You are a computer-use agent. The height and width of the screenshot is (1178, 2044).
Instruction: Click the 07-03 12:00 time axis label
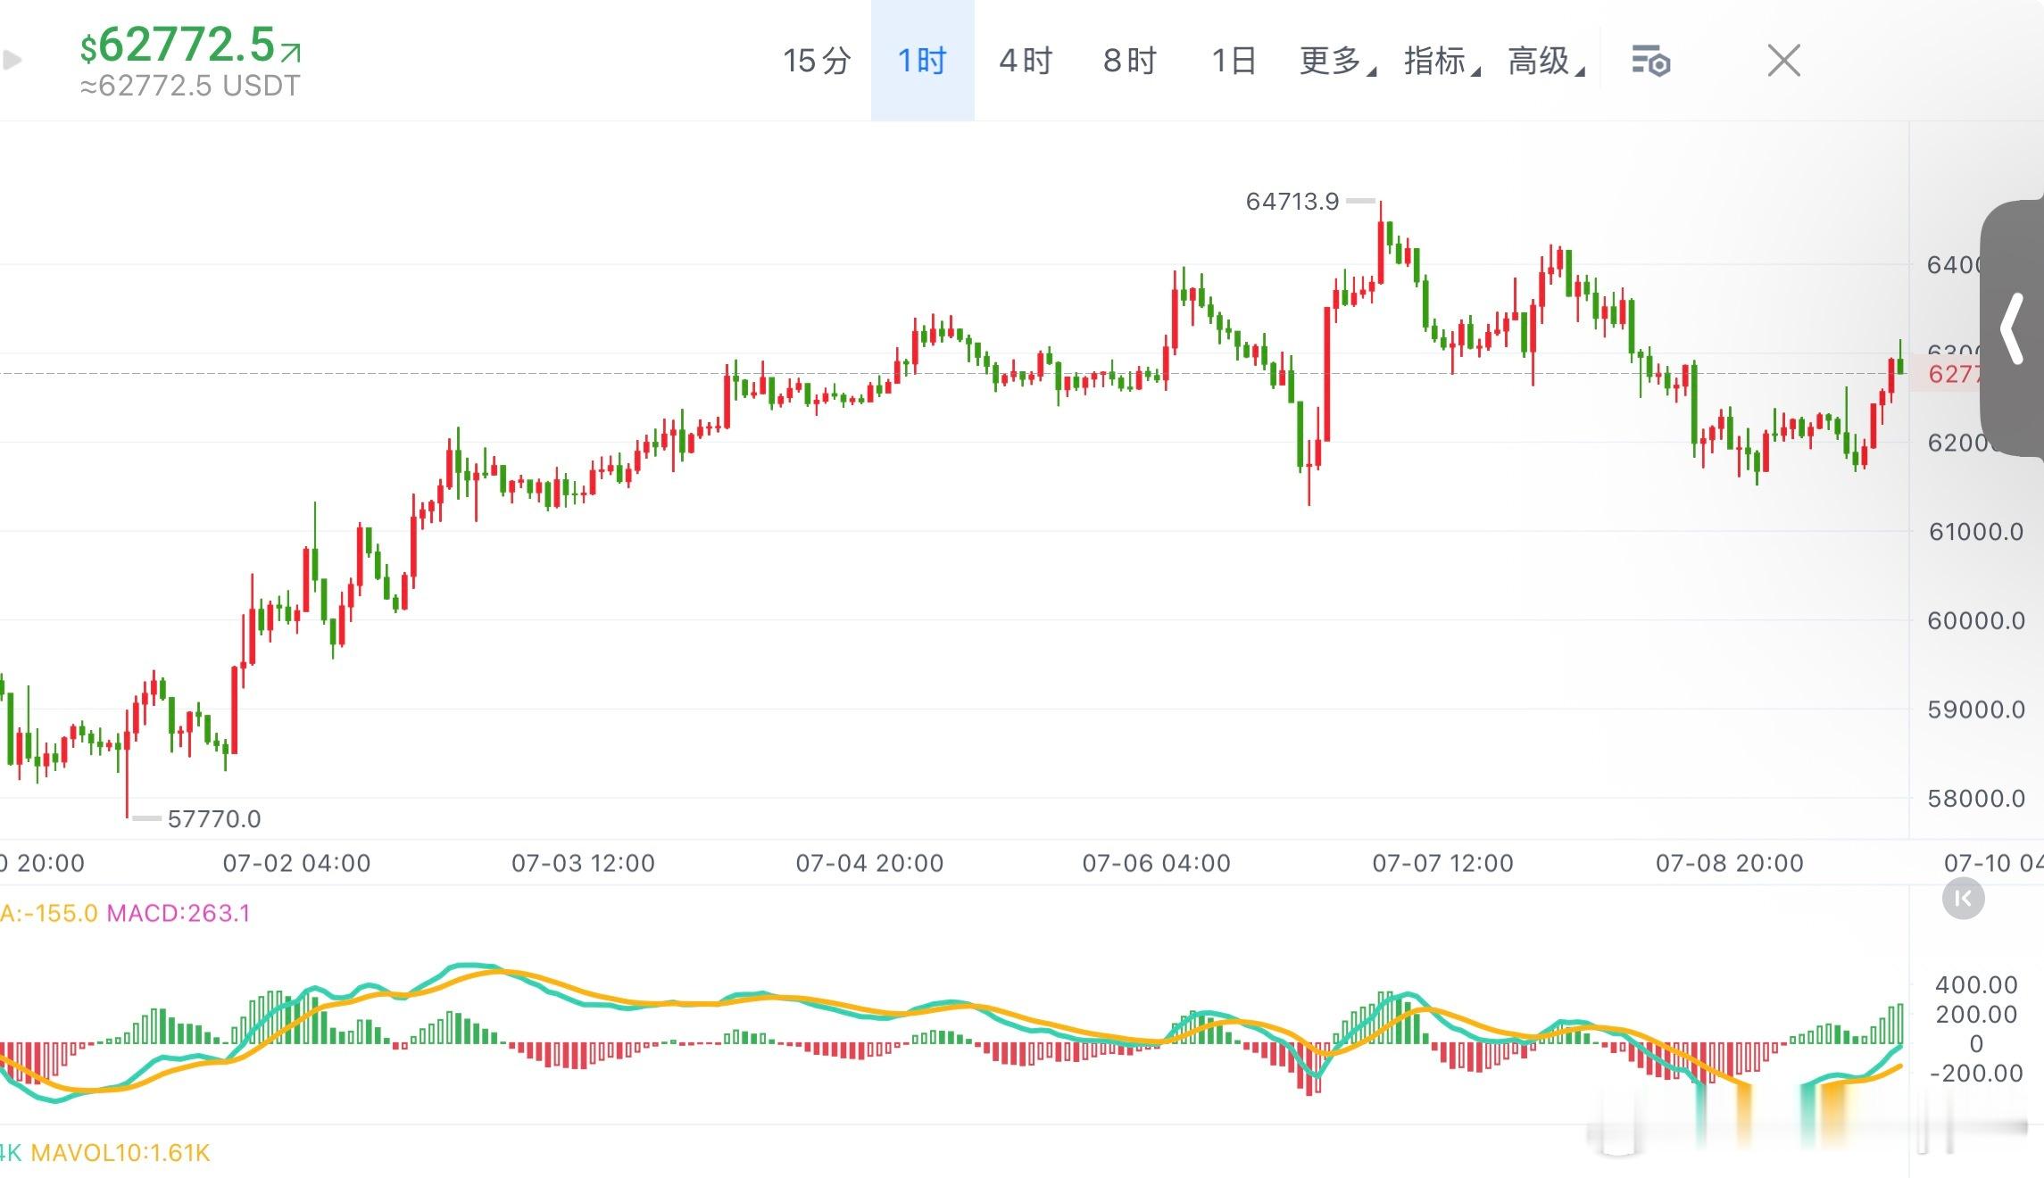583,863
